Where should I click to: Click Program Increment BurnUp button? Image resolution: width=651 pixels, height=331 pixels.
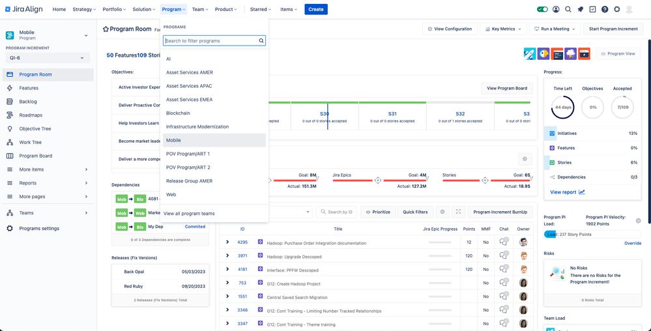[x=500, y=212]
